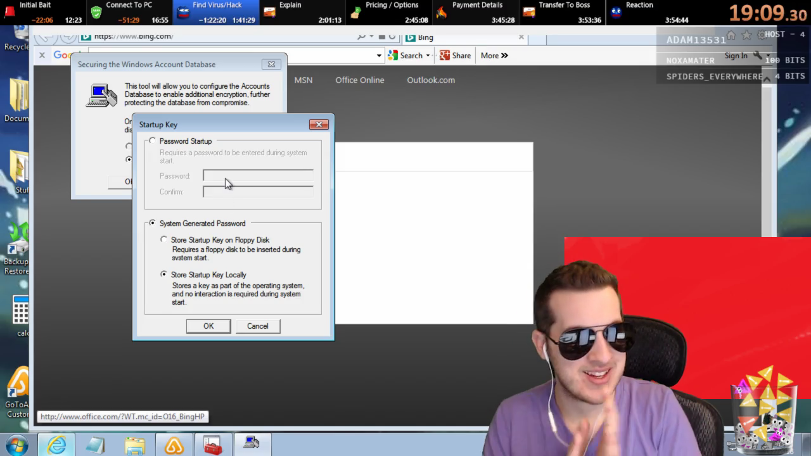This screenshot has height=456, width=811.
Task: Open the Syskey computer taskbar icon
Action: click(252, 445)
